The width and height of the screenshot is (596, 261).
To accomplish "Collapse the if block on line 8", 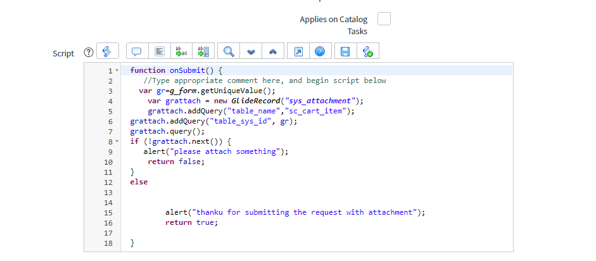I will (117, 142).
